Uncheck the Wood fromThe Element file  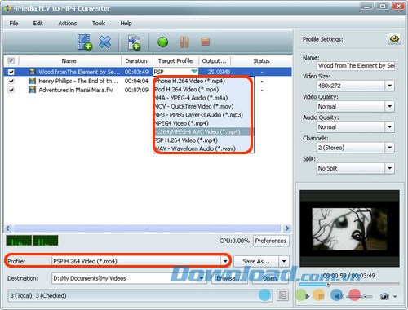click(x=11, y=72)
